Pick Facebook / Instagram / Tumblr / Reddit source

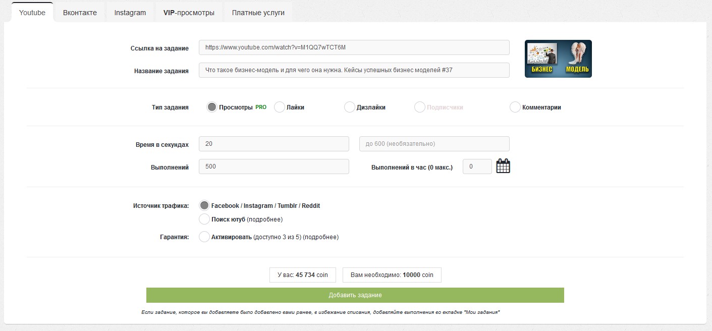pos(204,205)
